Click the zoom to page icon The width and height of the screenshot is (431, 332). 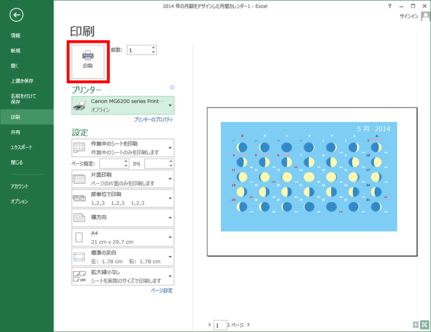point(425,325)
